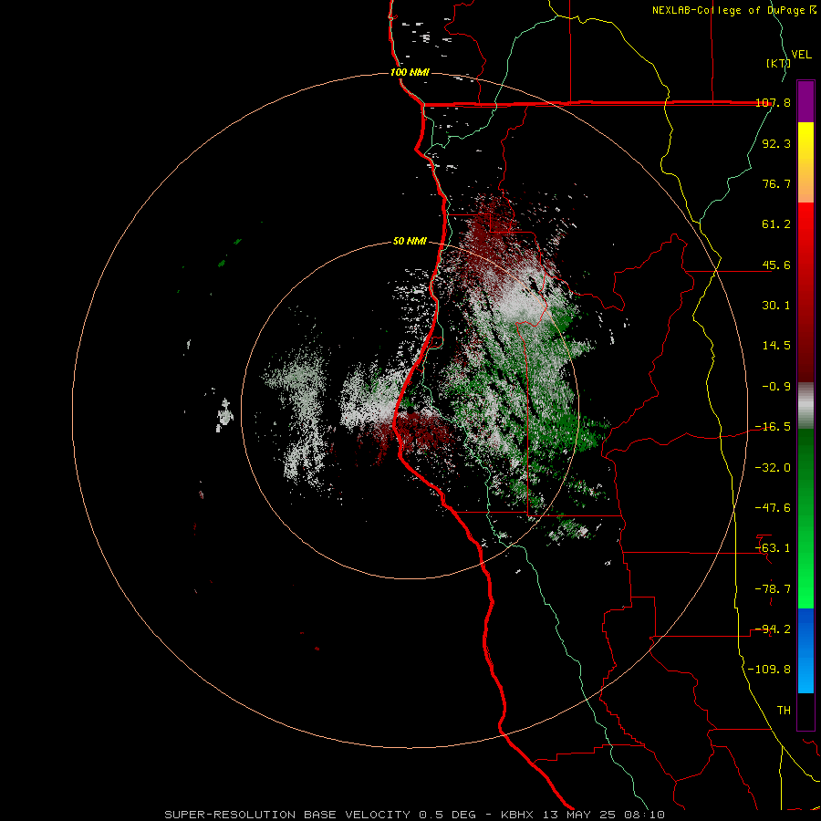Select the 76.7 velocity scale value
The width and height of the screenshot is (821, 821).
coord(776,183)
